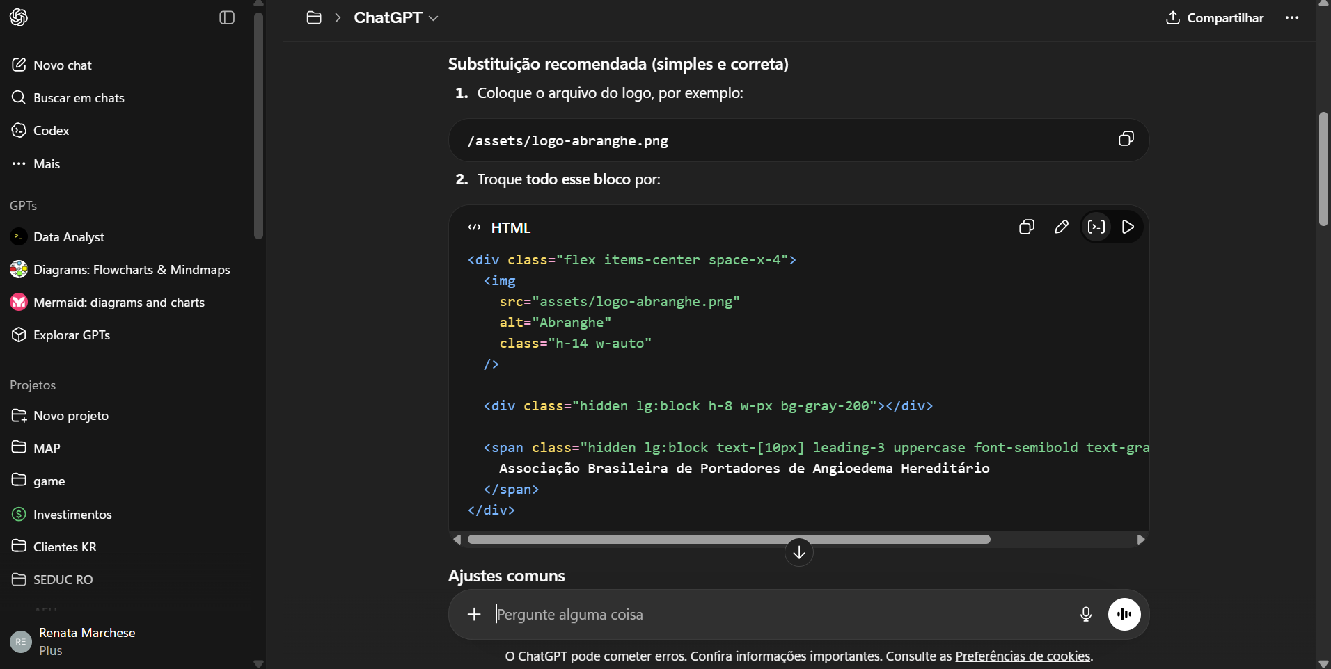Viewport: 1331px width, 669px height.
Task: Select the Data Analyst GPT
Action: coord(70,237)
